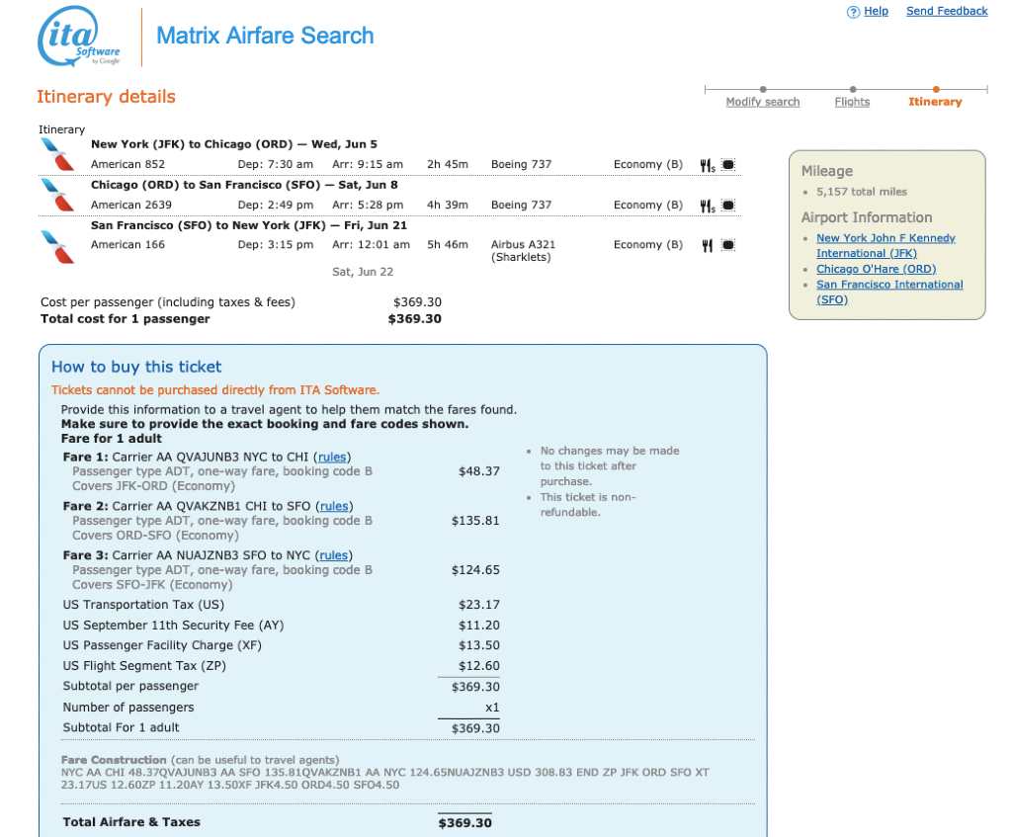Click meal icon for American 2639
Image resolution: width=1012 pixels, height=837 pixels.
708,206
